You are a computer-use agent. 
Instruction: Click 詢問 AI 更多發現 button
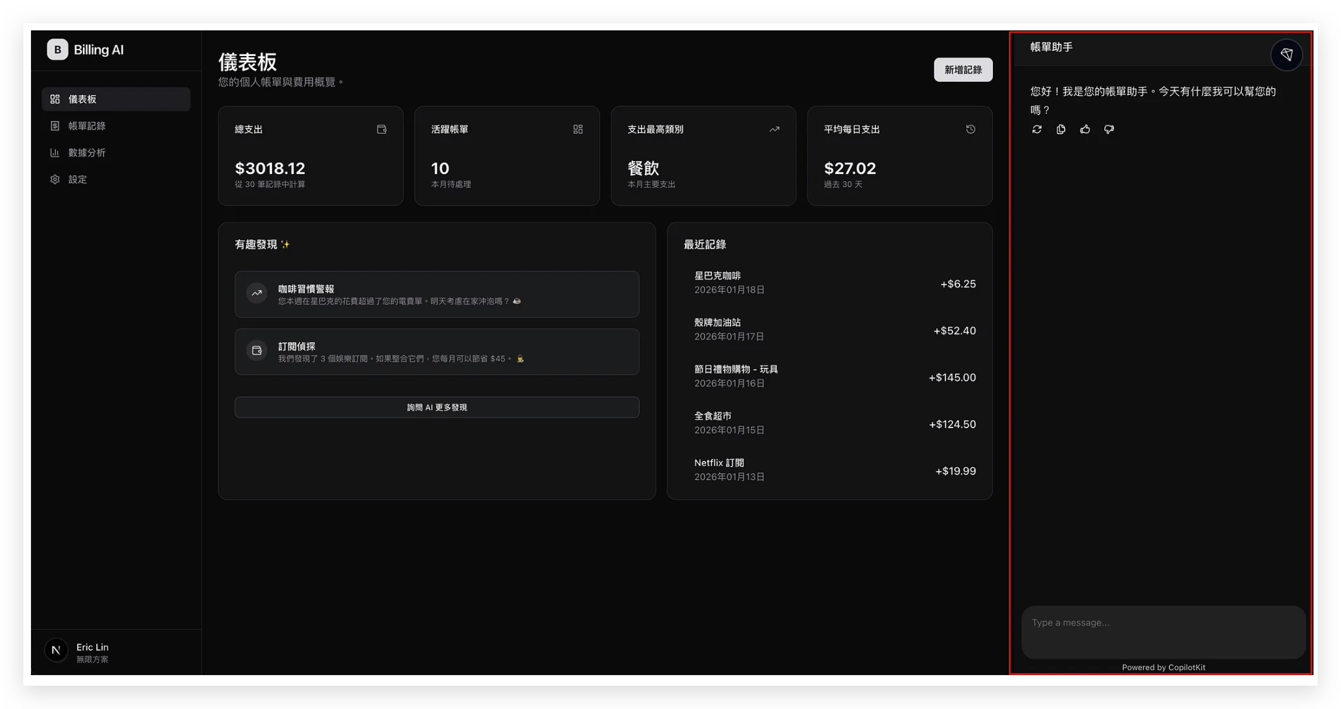point(436,407)
